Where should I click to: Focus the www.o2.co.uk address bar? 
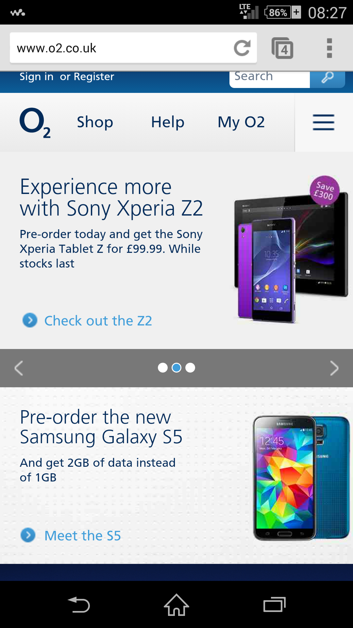coord(121,48)
